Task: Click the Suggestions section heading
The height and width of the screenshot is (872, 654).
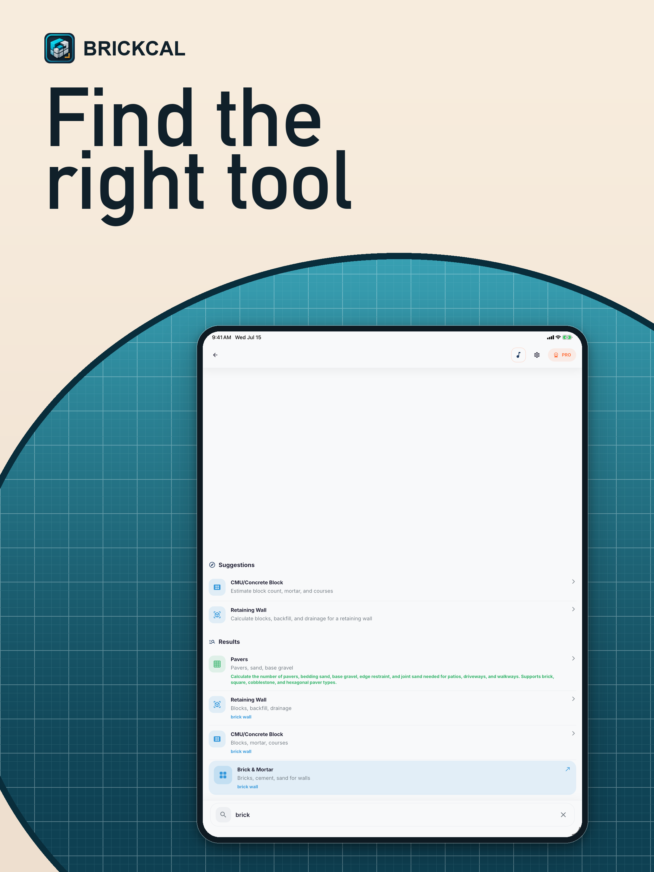Action: click(x=236, y=565)
